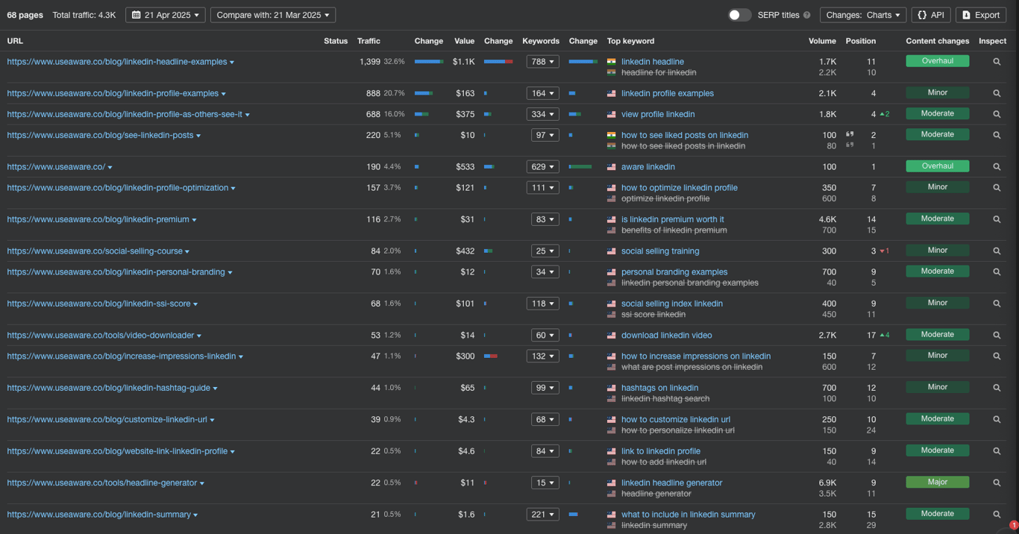Sort by the Keywords column header
The width and height of the screenshot is (1019, 534).
pyautogui.click(x=541, y=41)
